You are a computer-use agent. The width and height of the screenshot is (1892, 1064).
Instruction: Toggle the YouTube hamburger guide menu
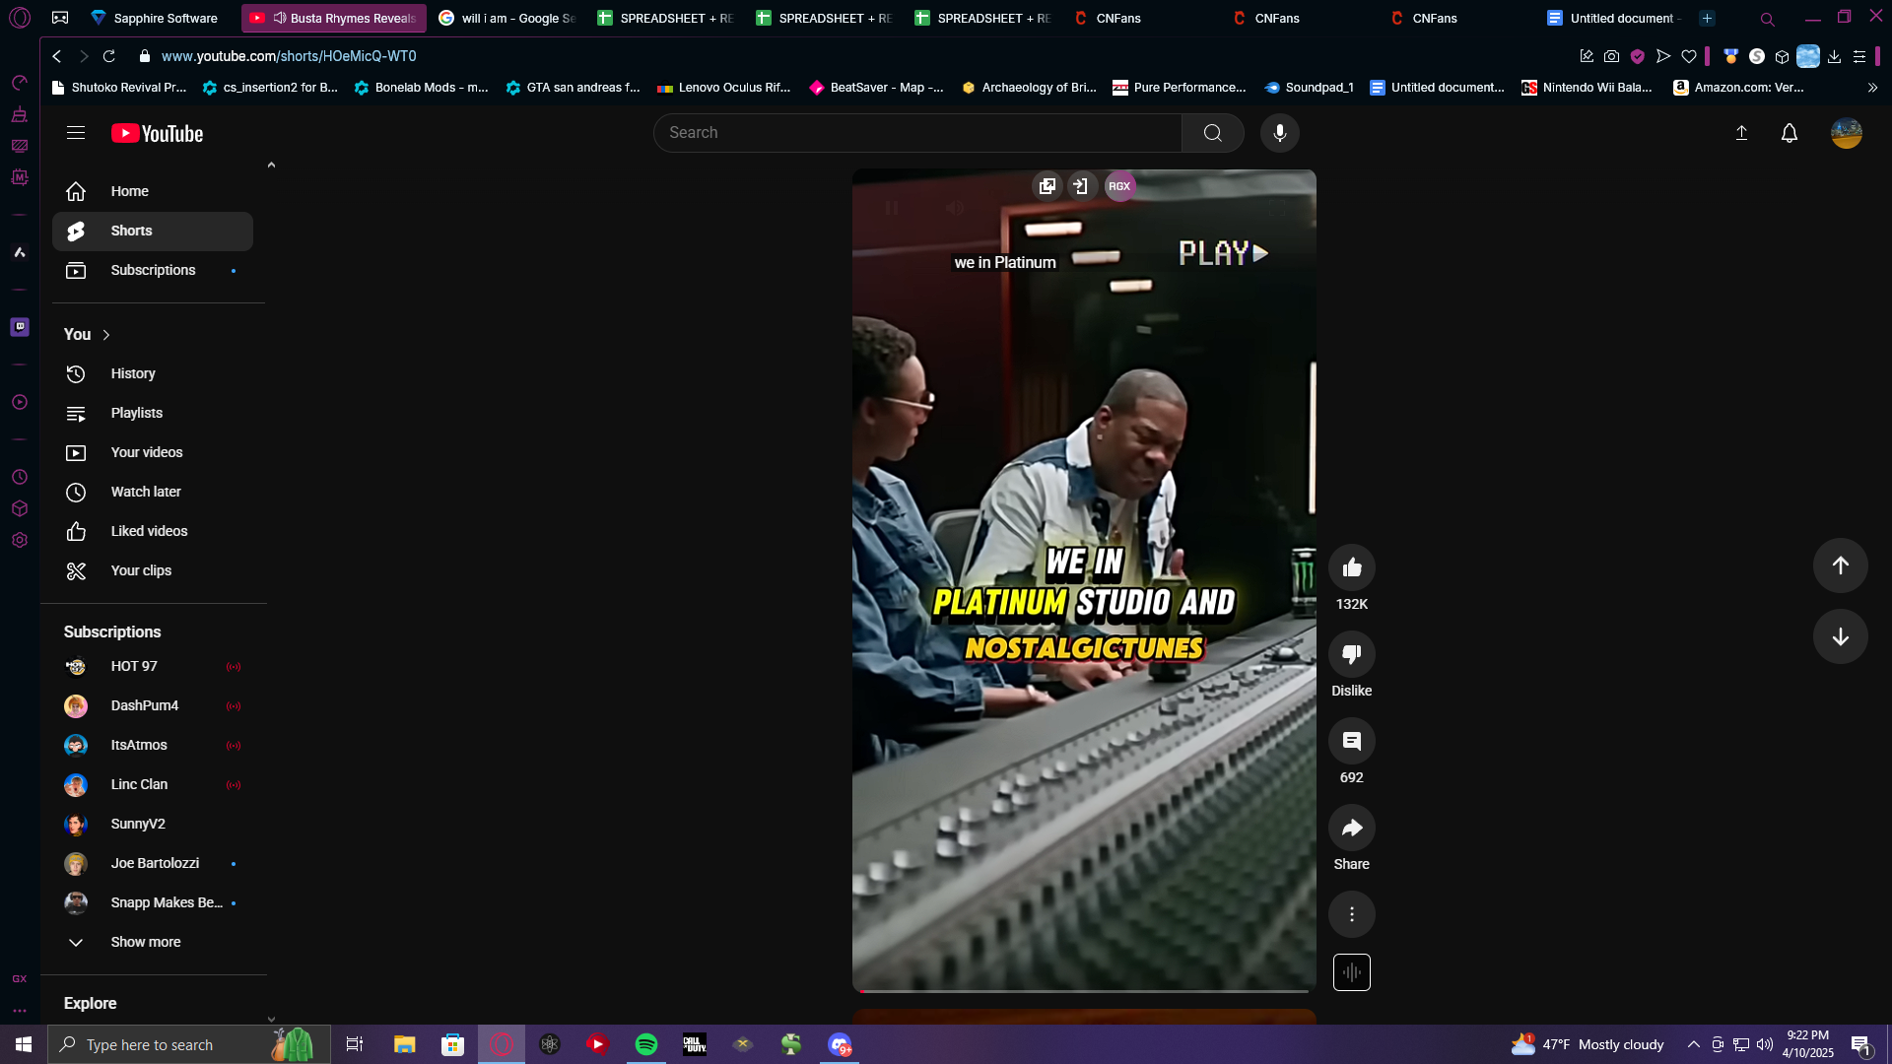pyautogui.click(x=76, y=133)
